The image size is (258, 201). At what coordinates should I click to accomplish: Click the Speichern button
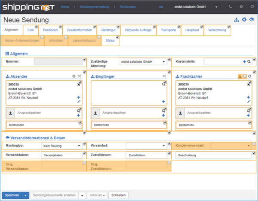[12, 195]
